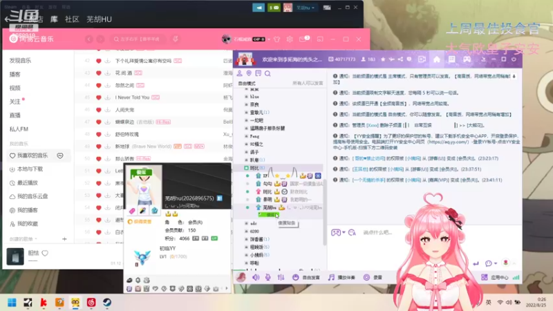
Task: Open the NetEase messages mail icon
Action: pos(303,39)
